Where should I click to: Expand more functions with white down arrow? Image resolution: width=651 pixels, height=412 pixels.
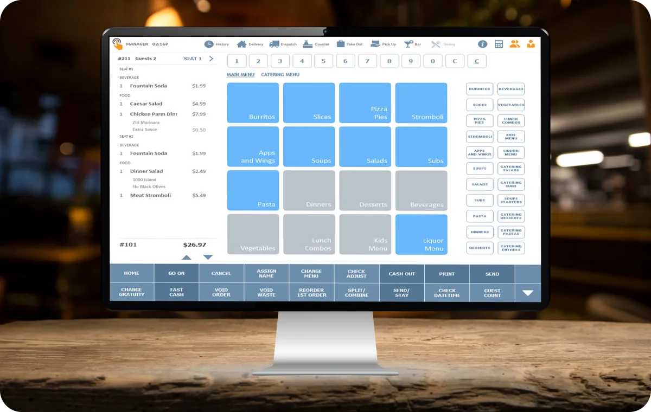click(527, 293)
